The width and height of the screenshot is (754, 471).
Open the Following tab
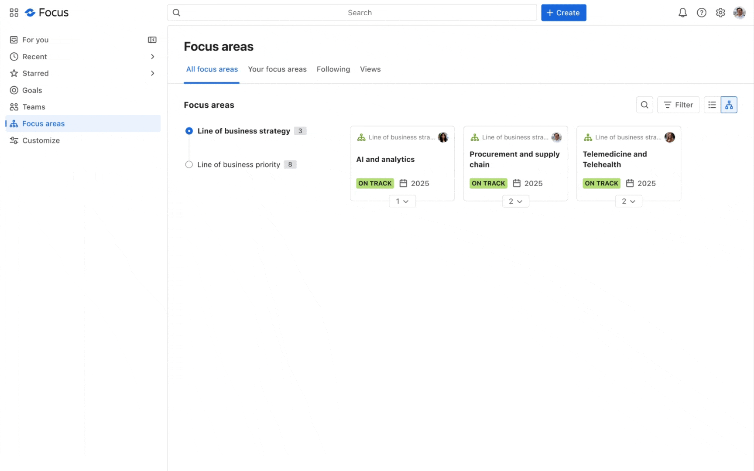pos(333,69)
